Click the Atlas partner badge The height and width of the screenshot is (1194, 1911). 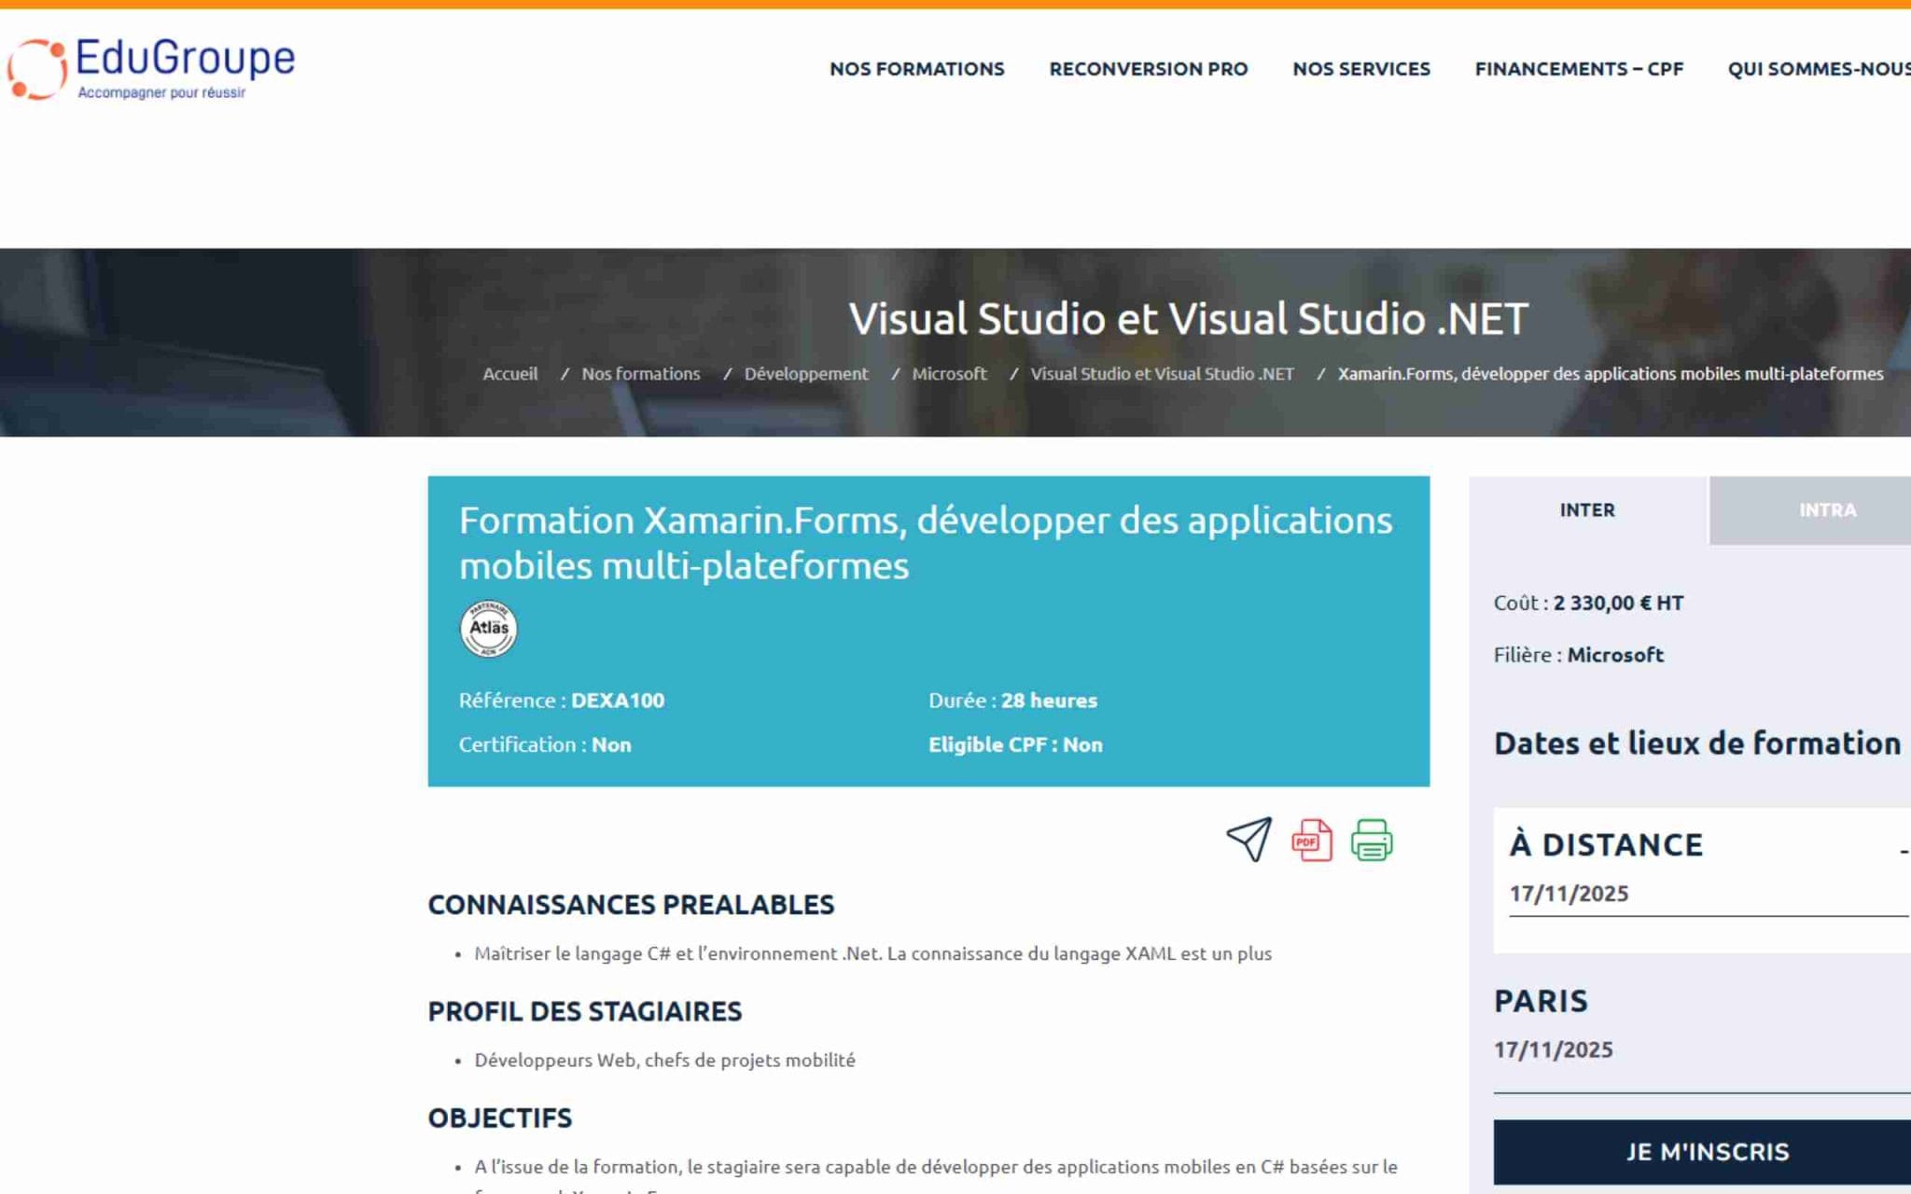tap(488, 628)
